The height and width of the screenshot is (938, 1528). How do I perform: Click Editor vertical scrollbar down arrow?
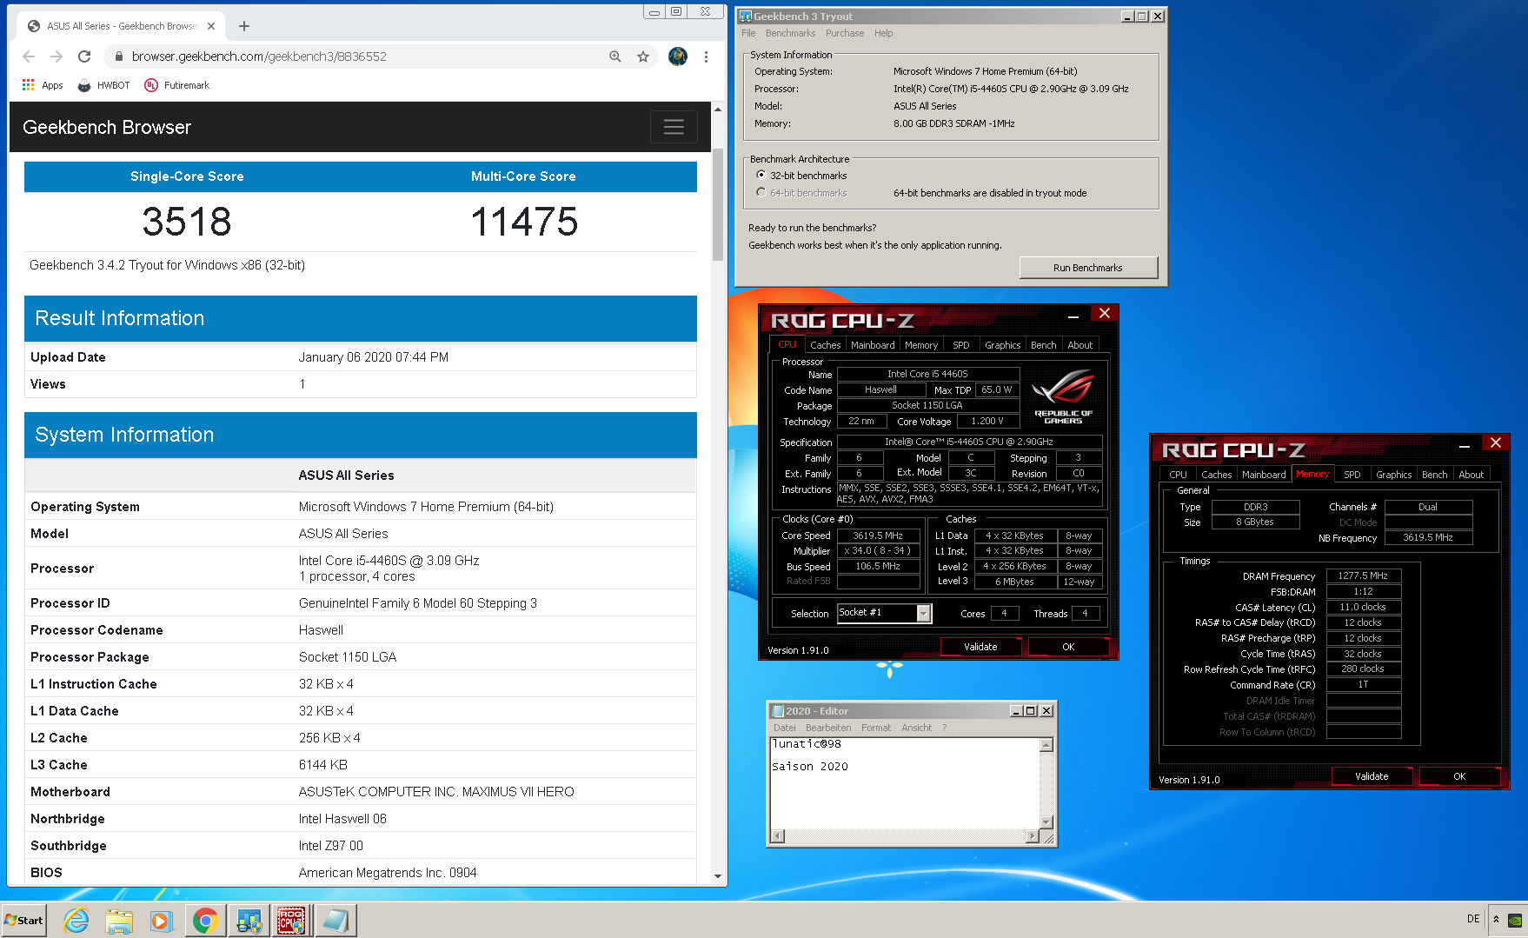click(x=1046, y=822)
